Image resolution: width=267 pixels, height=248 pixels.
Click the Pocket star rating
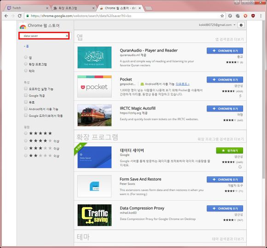click(x=228, y=91)
